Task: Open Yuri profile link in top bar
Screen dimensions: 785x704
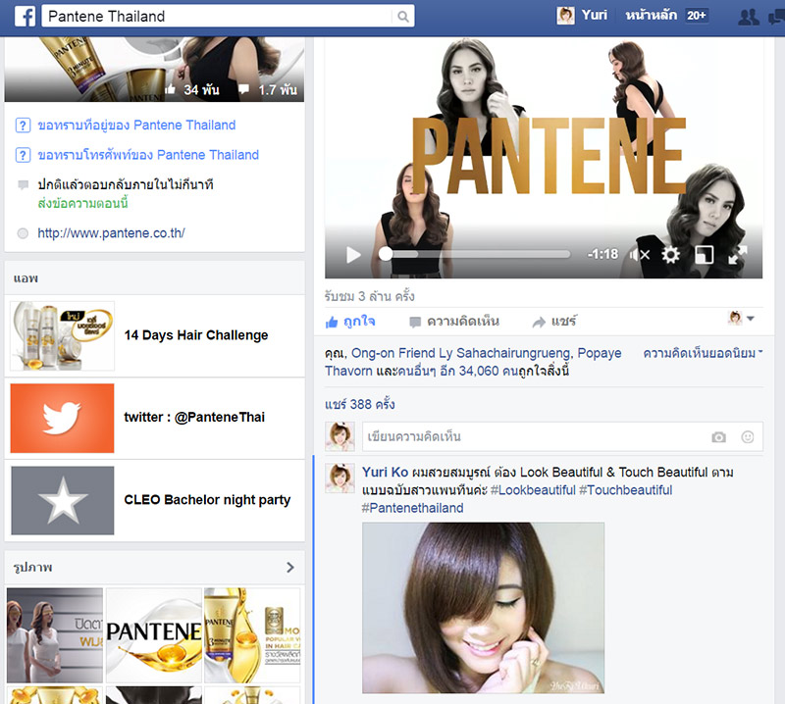Action: [x=595, y=16]
